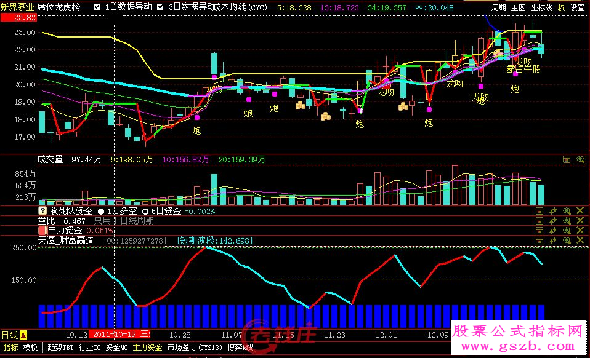Image resolution: width=590 pixels, height=358 pixels.
Task: Click the ∞:20.048 CYC value
Action: coord(435,7)
